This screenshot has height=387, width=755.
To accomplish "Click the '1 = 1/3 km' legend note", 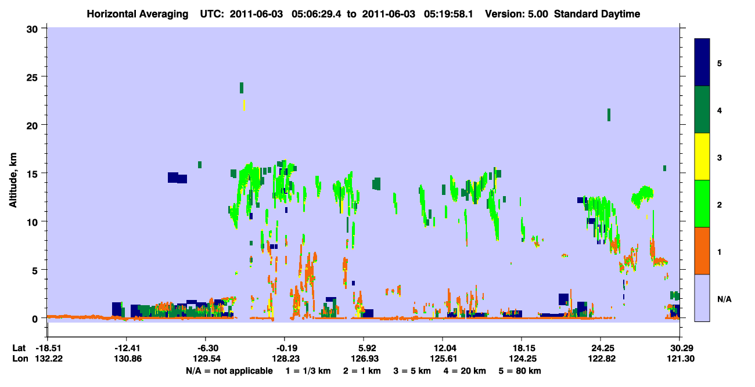I will (307, 371).
